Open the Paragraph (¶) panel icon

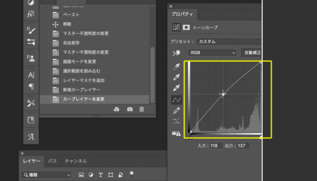pyautogui.click(x=31, y=87)
